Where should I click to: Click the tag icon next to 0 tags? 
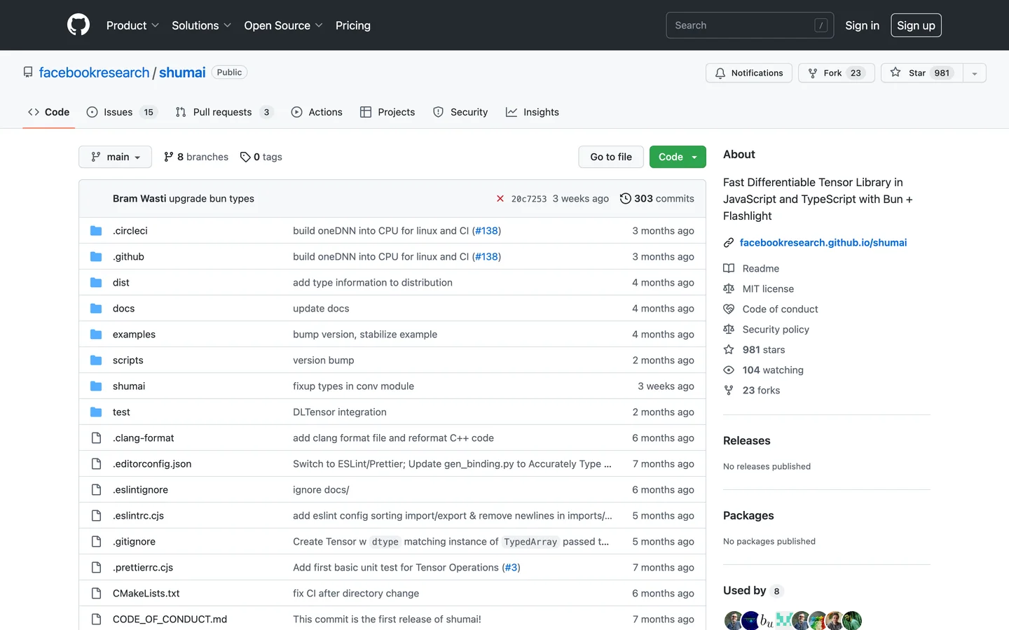(x=245, y=157)
